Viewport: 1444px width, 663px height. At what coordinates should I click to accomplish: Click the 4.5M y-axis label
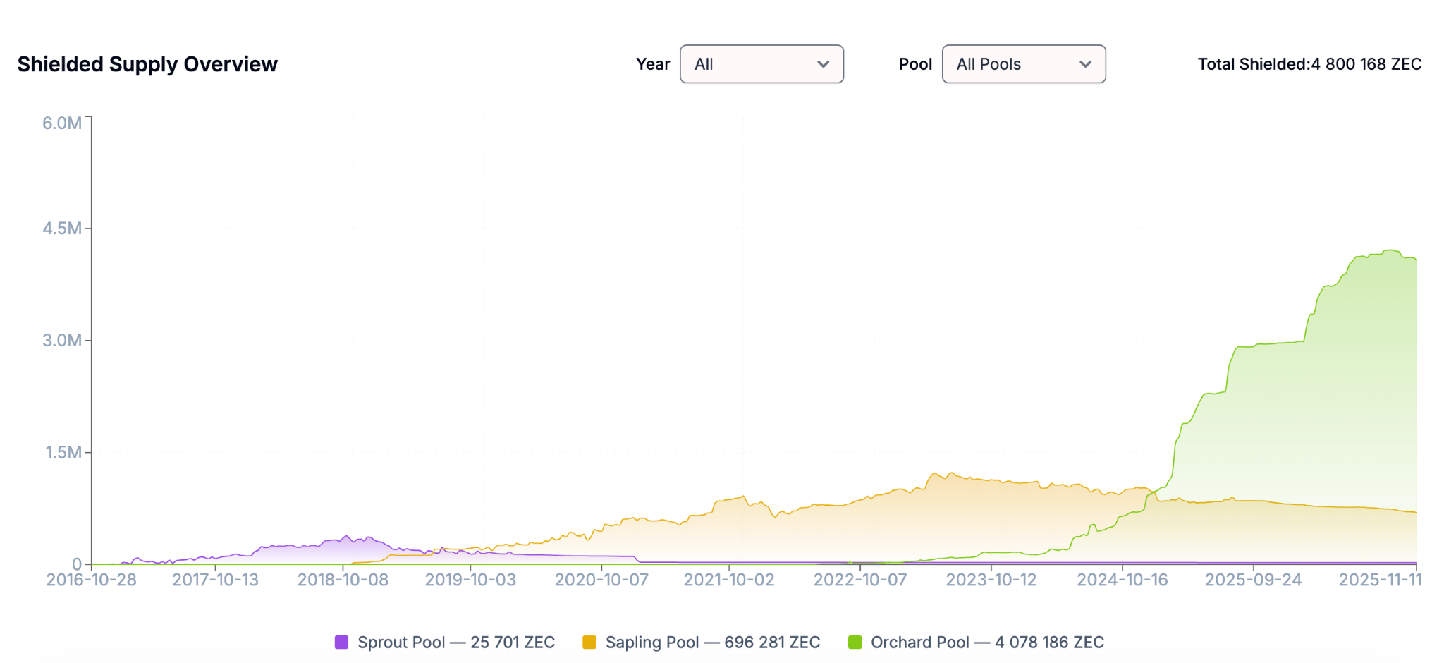point(62,229)
